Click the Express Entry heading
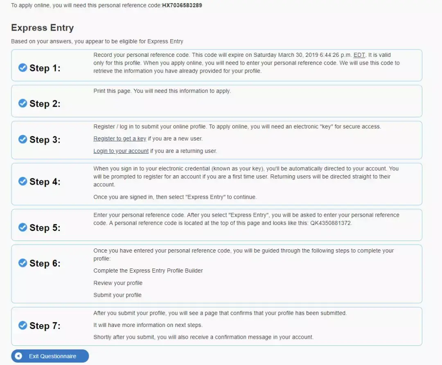 (43, 28)
